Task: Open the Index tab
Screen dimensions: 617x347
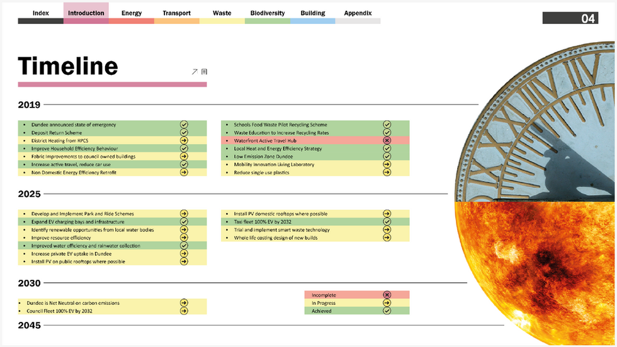Action: pyautogui.click(x=40, y=13)
